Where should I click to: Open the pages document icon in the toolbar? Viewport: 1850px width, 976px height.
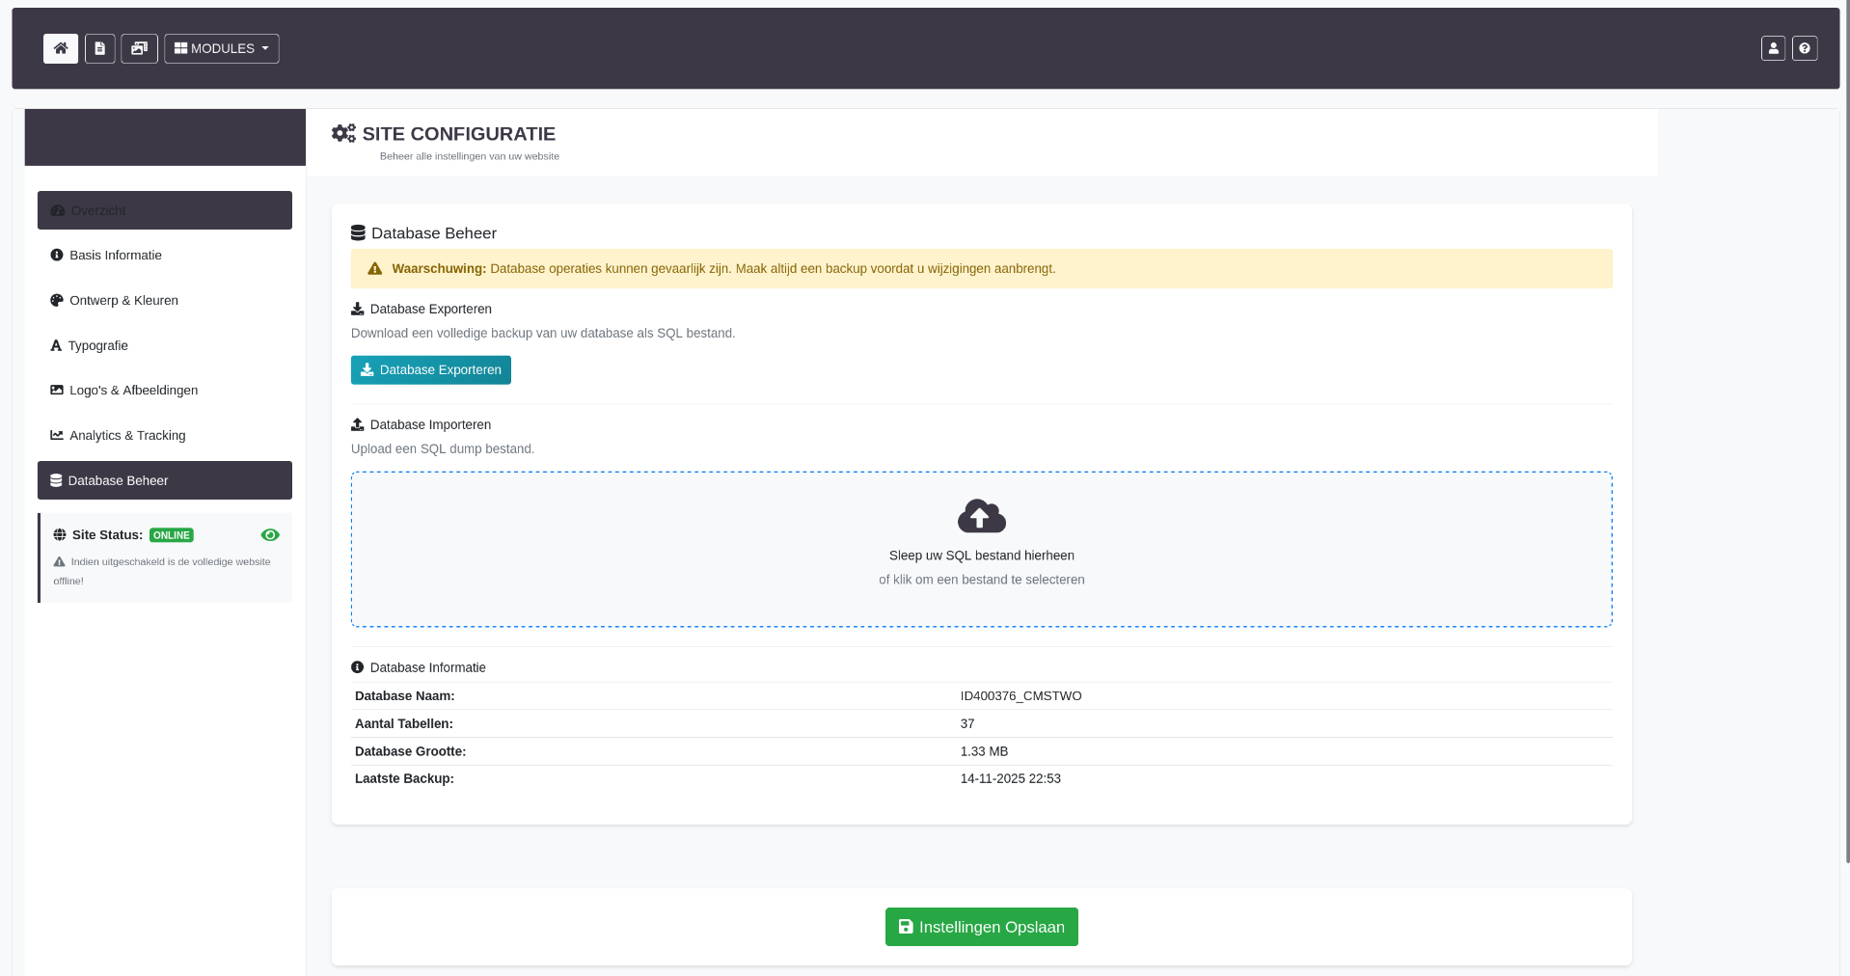pos(99,48)
